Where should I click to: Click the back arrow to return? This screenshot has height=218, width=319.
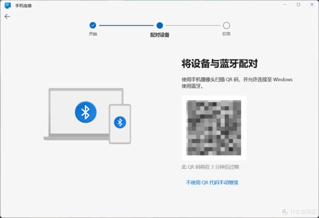tap(7, 16)
